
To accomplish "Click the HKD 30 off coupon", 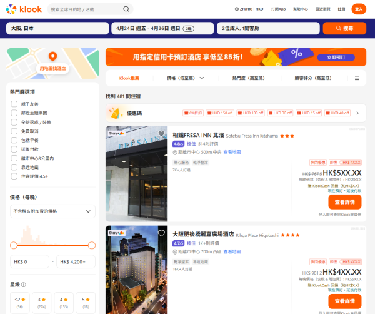I will [x=280, y=113].
